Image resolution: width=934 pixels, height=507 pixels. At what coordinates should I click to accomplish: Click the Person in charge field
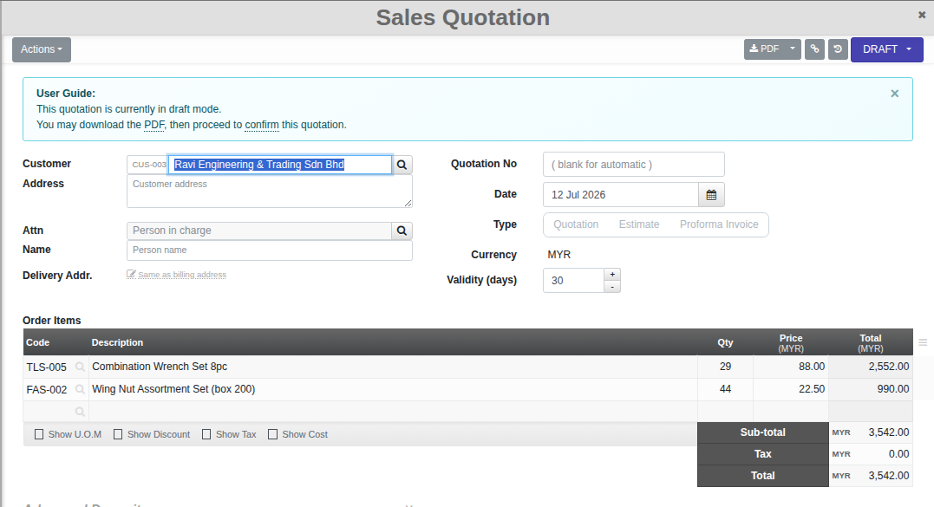259,231
